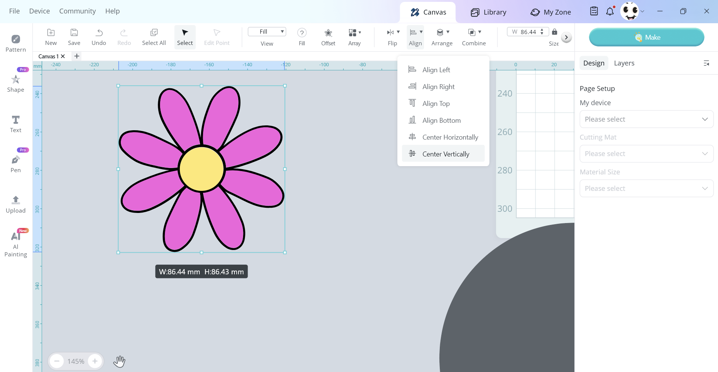Open the Cutting Mat dropdown
The image size is (718, 372).
click(646, 154)
